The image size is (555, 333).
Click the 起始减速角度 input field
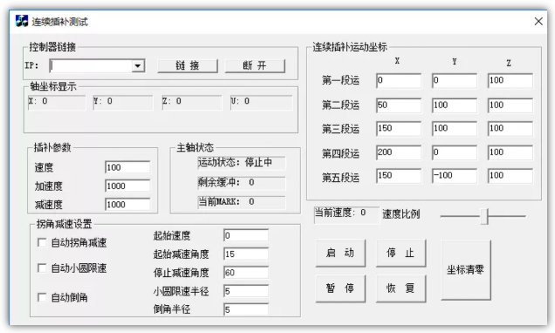(246, 254)
